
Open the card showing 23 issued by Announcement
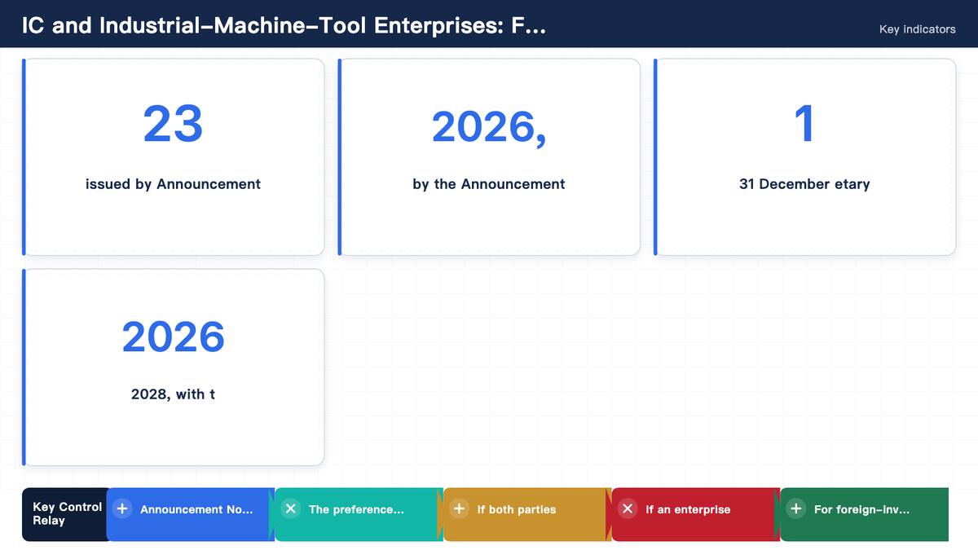coord(173,157)
